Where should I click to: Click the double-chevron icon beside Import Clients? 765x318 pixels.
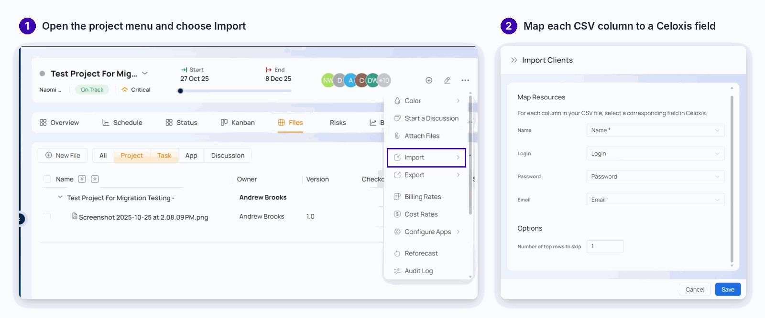coord(514,60)
